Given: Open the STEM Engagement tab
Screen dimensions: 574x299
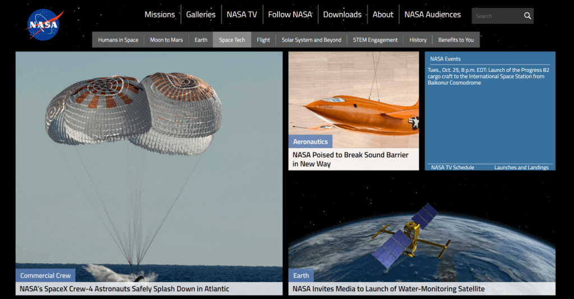Looking at the screenshot, I should [x=375, y=40].
